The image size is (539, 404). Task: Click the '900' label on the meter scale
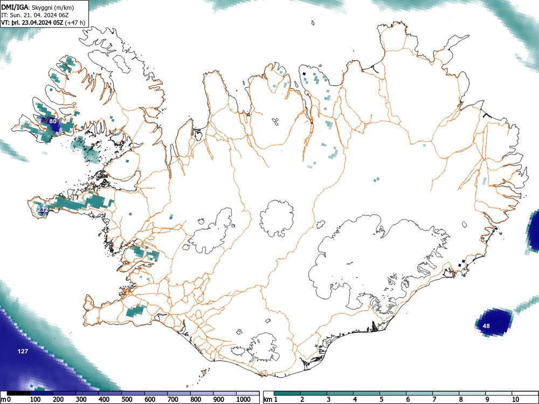point(219,400)
